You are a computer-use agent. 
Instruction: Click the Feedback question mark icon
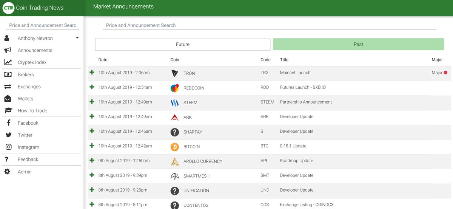click(6, 159)
